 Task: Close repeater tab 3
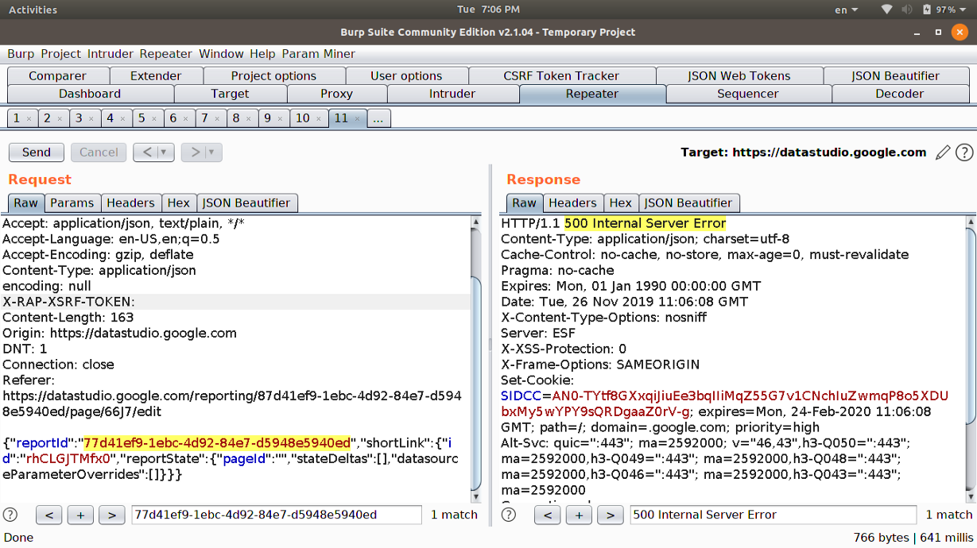pyautogui.click(x=91, y=119)
